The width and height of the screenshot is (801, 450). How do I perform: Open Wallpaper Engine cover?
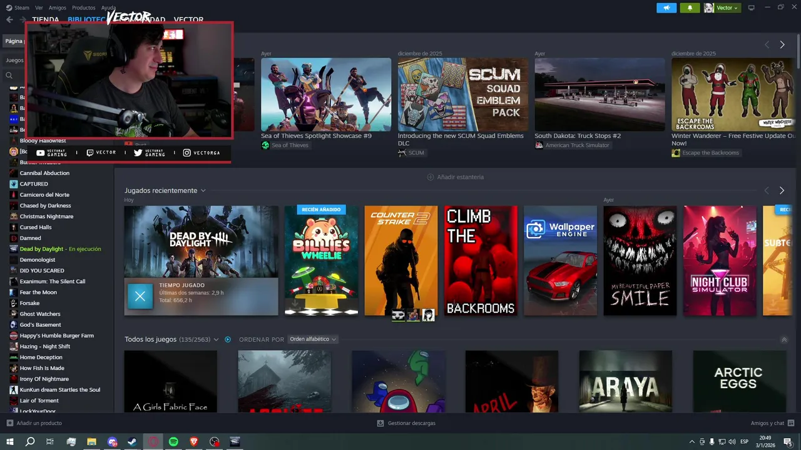561,261
